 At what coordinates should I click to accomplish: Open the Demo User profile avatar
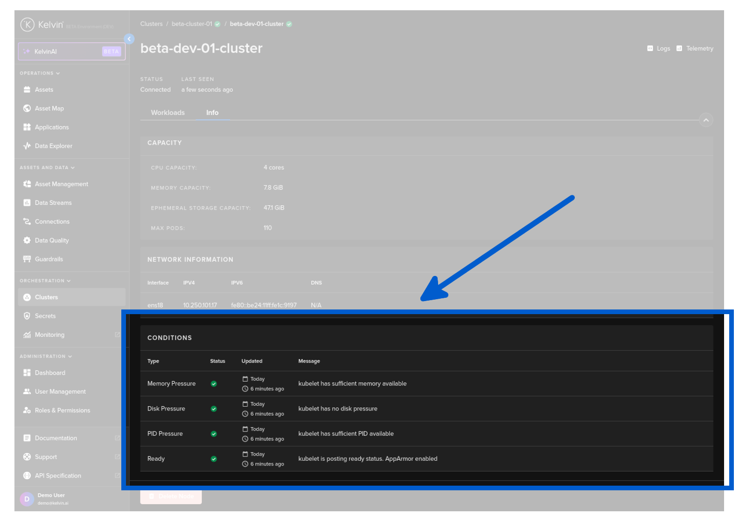click(27, 499)
